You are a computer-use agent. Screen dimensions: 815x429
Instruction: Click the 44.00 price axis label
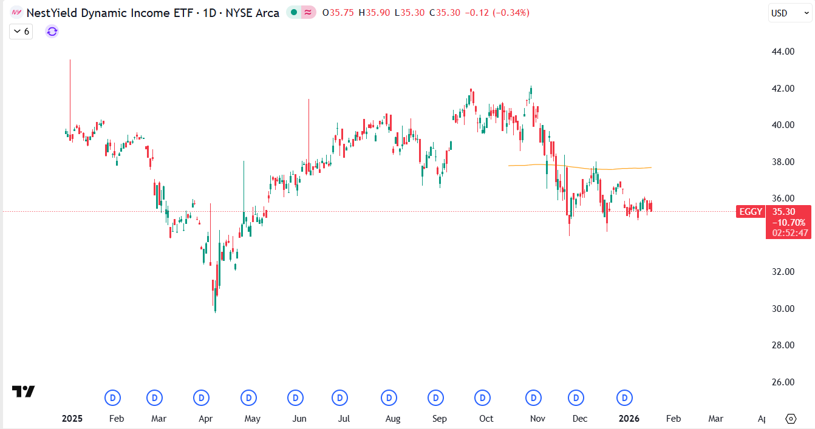[783, 52]
